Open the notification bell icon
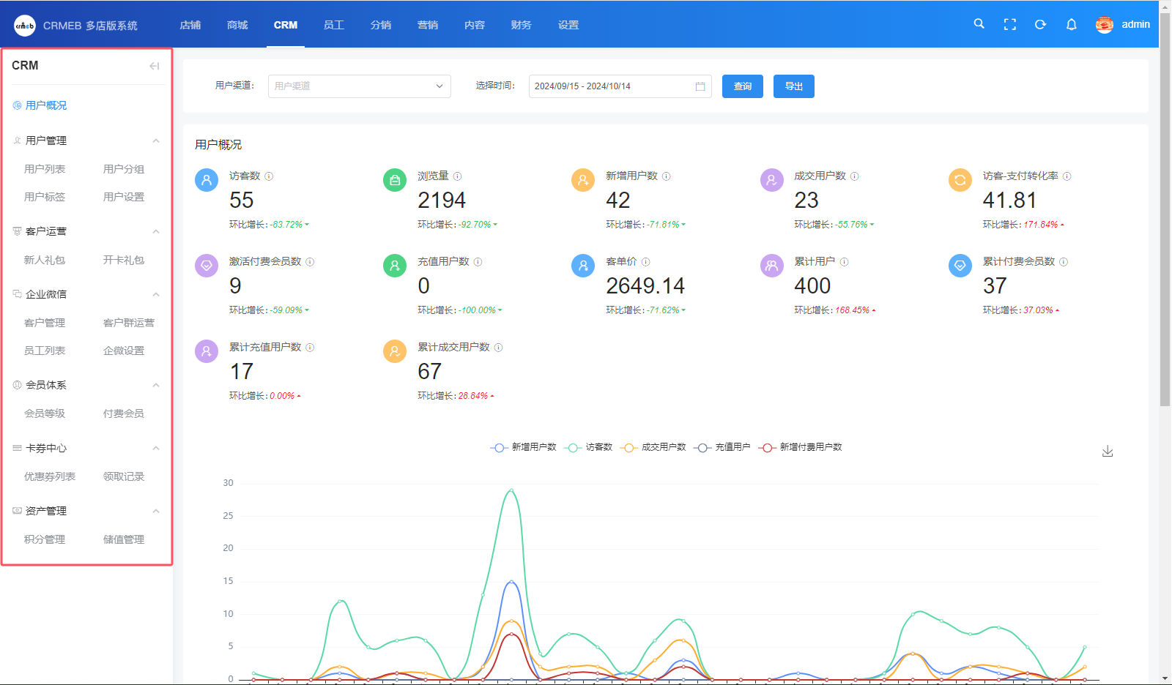 (1071, 24)
